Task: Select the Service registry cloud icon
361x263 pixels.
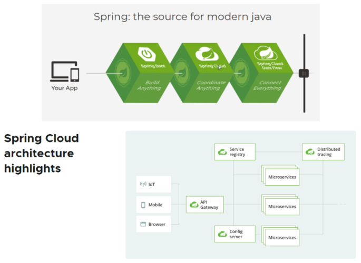Action: [x=222, y=152]
